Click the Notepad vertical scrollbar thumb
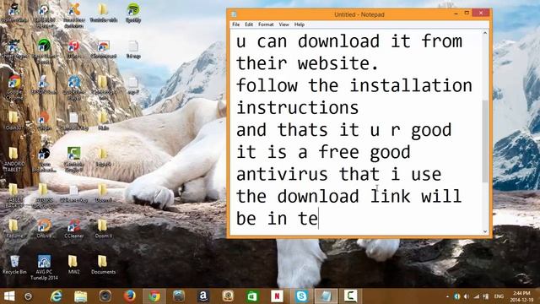The width and height of the screenshot is (540, 304). tap(485, 141)
